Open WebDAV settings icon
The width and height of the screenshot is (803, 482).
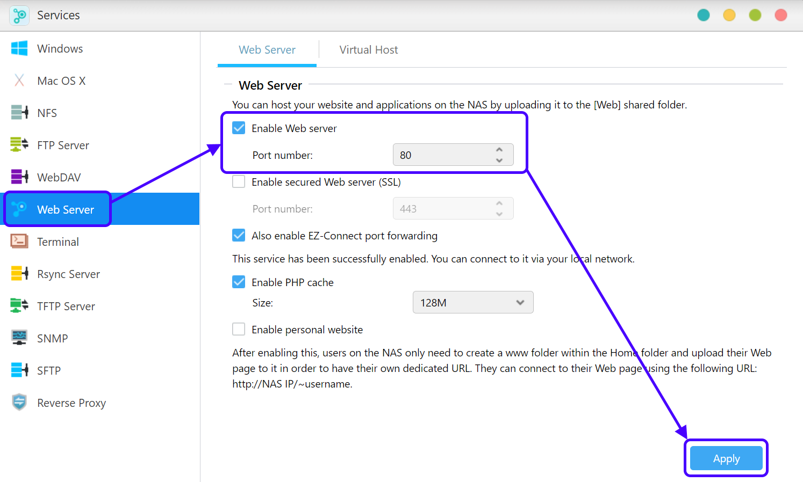tap(19, 177)
